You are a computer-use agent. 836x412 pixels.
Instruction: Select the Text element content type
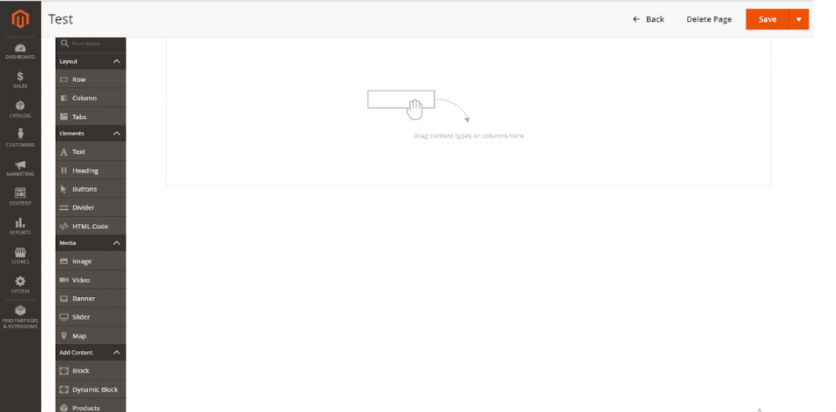pyautogui.click(x=91, y=152)
